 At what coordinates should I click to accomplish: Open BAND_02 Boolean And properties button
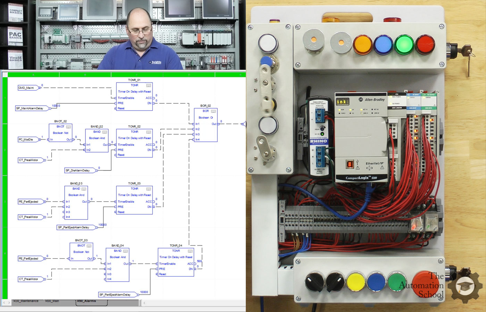(104, 132)
